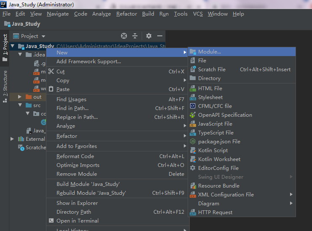This screenshot has width=312, height=231.
Task: Hide the Project panel with minus icon
Action: 159,36
